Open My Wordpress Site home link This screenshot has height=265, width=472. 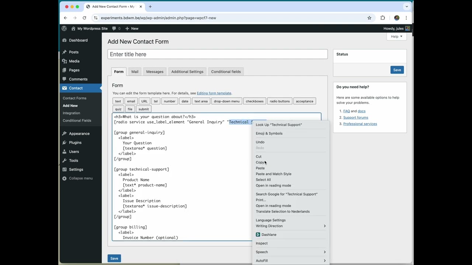89,28
